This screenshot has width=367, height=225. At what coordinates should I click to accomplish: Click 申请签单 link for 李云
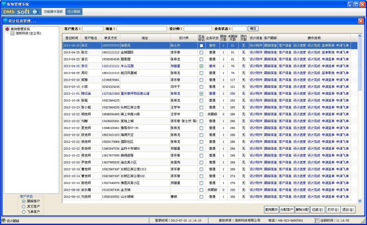tap(328, 66)
